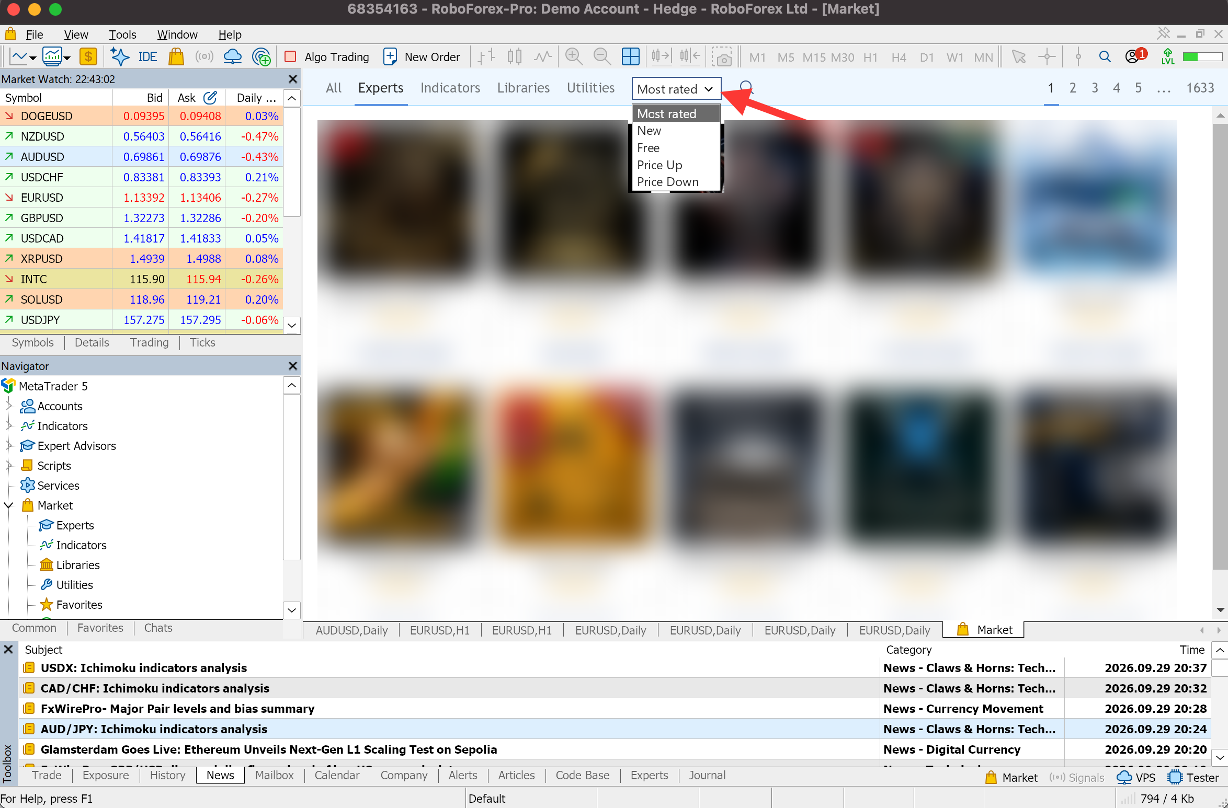Select the candlestick chart type icon

pyautogui.click(x=515, y=56)
